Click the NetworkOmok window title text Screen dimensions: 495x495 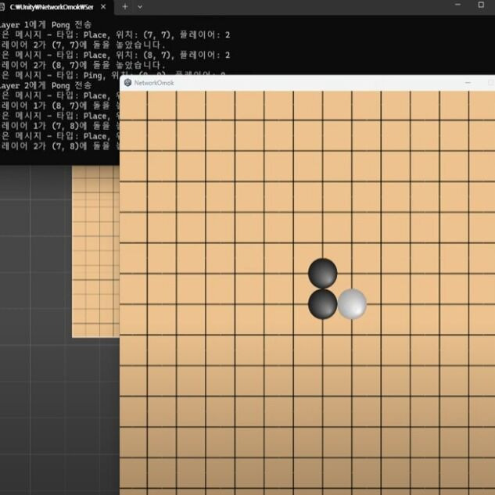tap(154, 83)
